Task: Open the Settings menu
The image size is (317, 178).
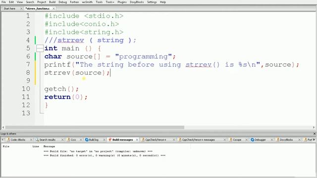Action: 152,2
